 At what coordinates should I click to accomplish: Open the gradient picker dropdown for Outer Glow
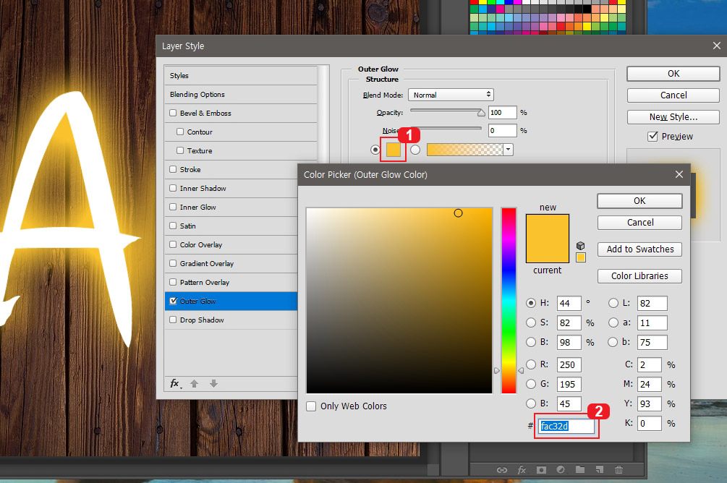[x=509, y=149]
